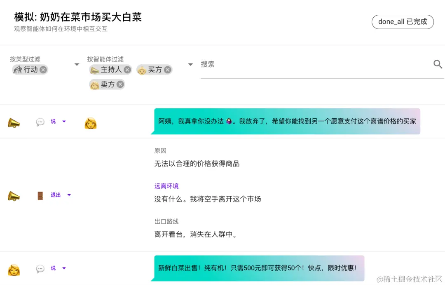Remove the 买方 filter chip
The image size is (445, 286).
tap(167, 70)
